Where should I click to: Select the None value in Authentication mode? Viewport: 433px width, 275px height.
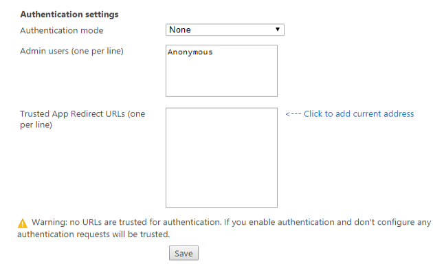[x=181, y=30]
